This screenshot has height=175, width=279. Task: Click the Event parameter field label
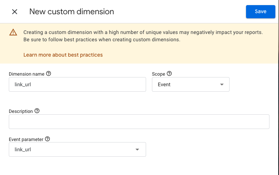pos(26,140)
